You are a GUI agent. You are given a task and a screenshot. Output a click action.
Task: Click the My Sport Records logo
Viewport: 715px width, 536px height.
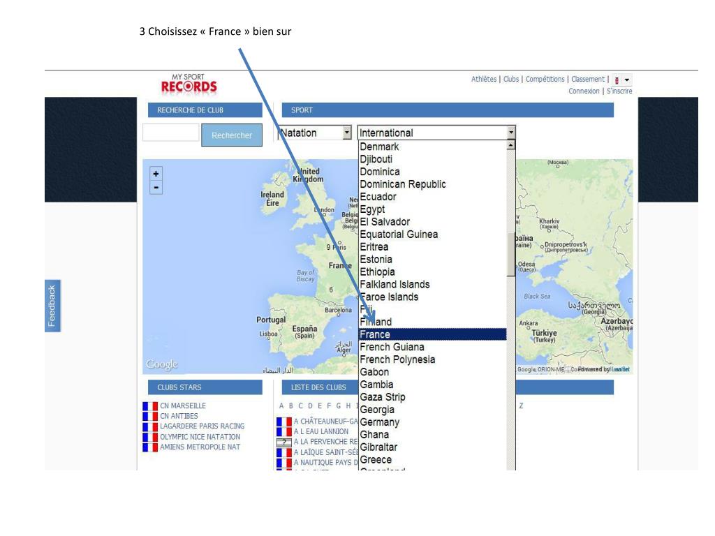pos(189,84)
